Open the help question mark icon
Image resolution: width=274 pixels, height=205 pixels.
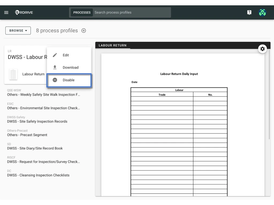(x=249, y=12)
